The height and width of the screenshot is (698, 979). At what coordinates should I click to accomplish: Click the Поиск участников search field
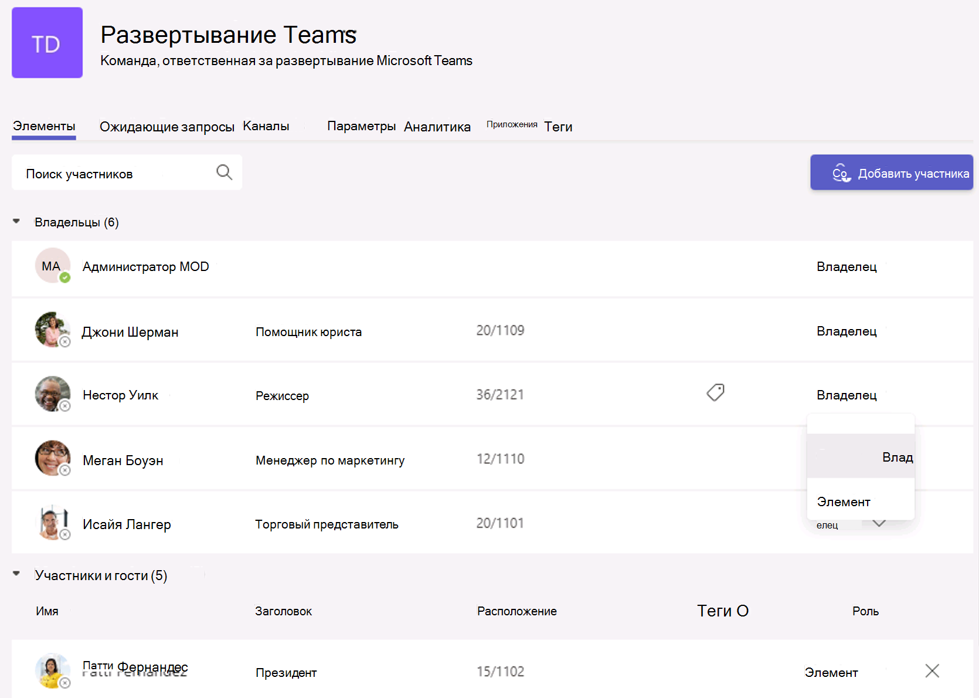pos(127,172)
